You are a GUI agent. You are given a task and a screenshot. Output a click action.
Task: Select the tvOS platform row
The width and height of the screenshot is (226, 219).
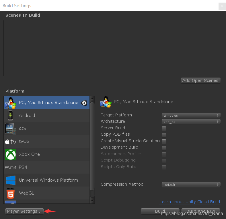pos(46,141)
